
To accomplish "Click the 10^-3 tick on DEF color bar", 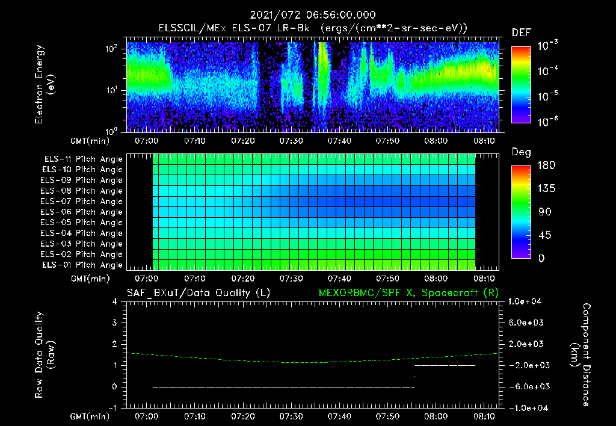I will pos(547,46).
